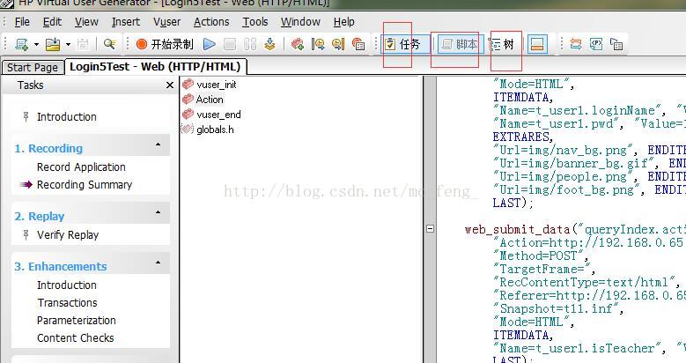Start recording with 开始录制 button
Image resolution: width=686 pixels, height=363 pixels.
point(165,44)
